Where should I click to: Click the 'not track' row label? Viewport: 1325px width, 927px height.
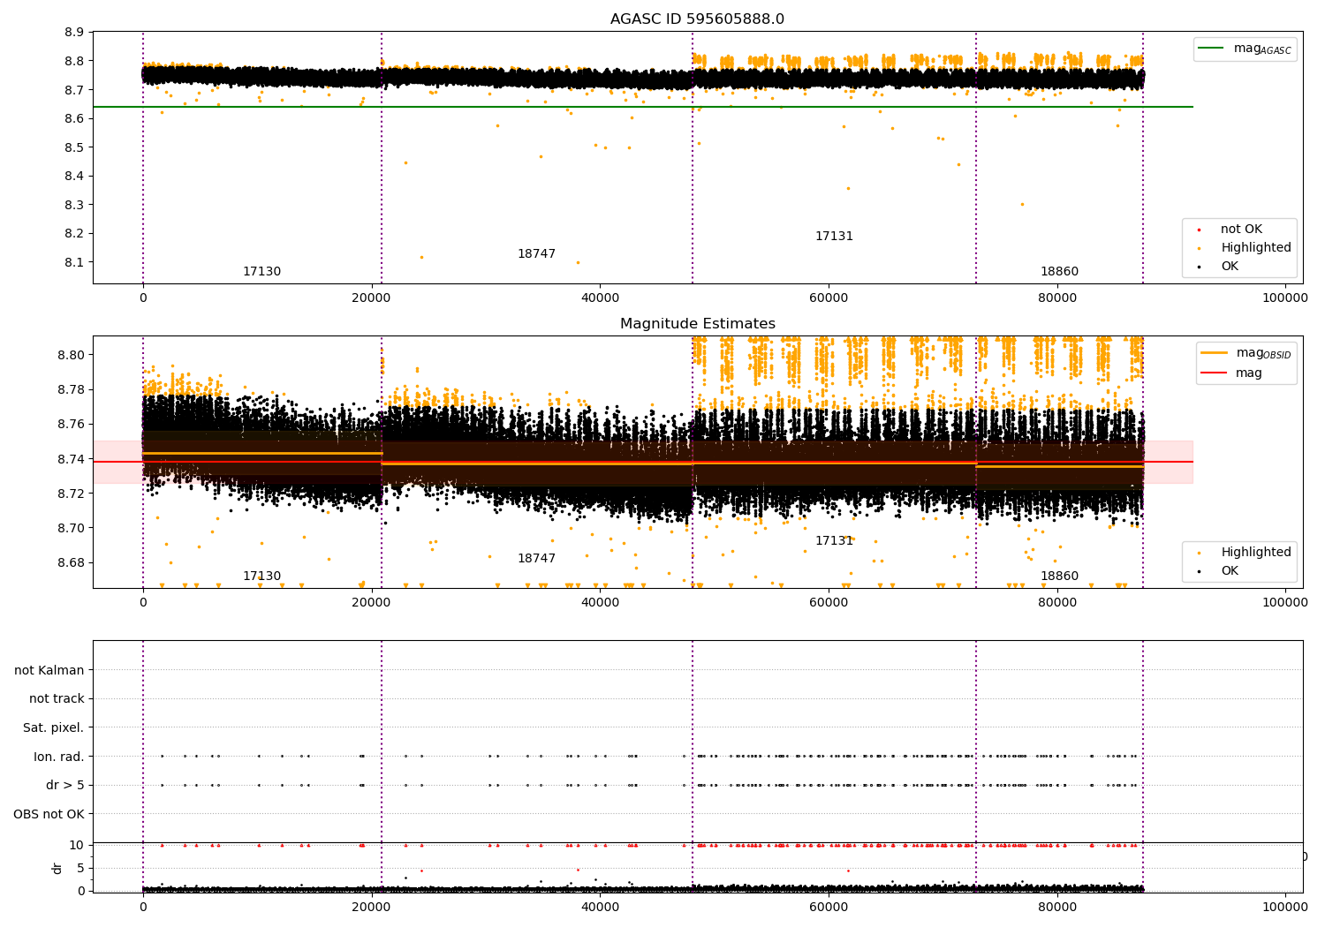point(57,698)
